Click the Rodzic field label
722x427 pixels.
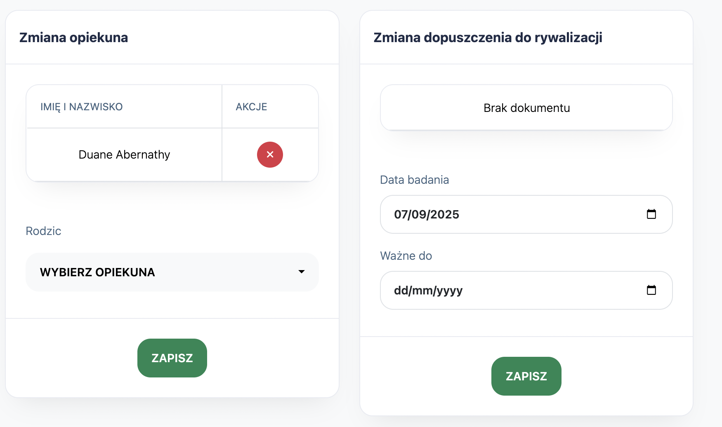(43, 231)
